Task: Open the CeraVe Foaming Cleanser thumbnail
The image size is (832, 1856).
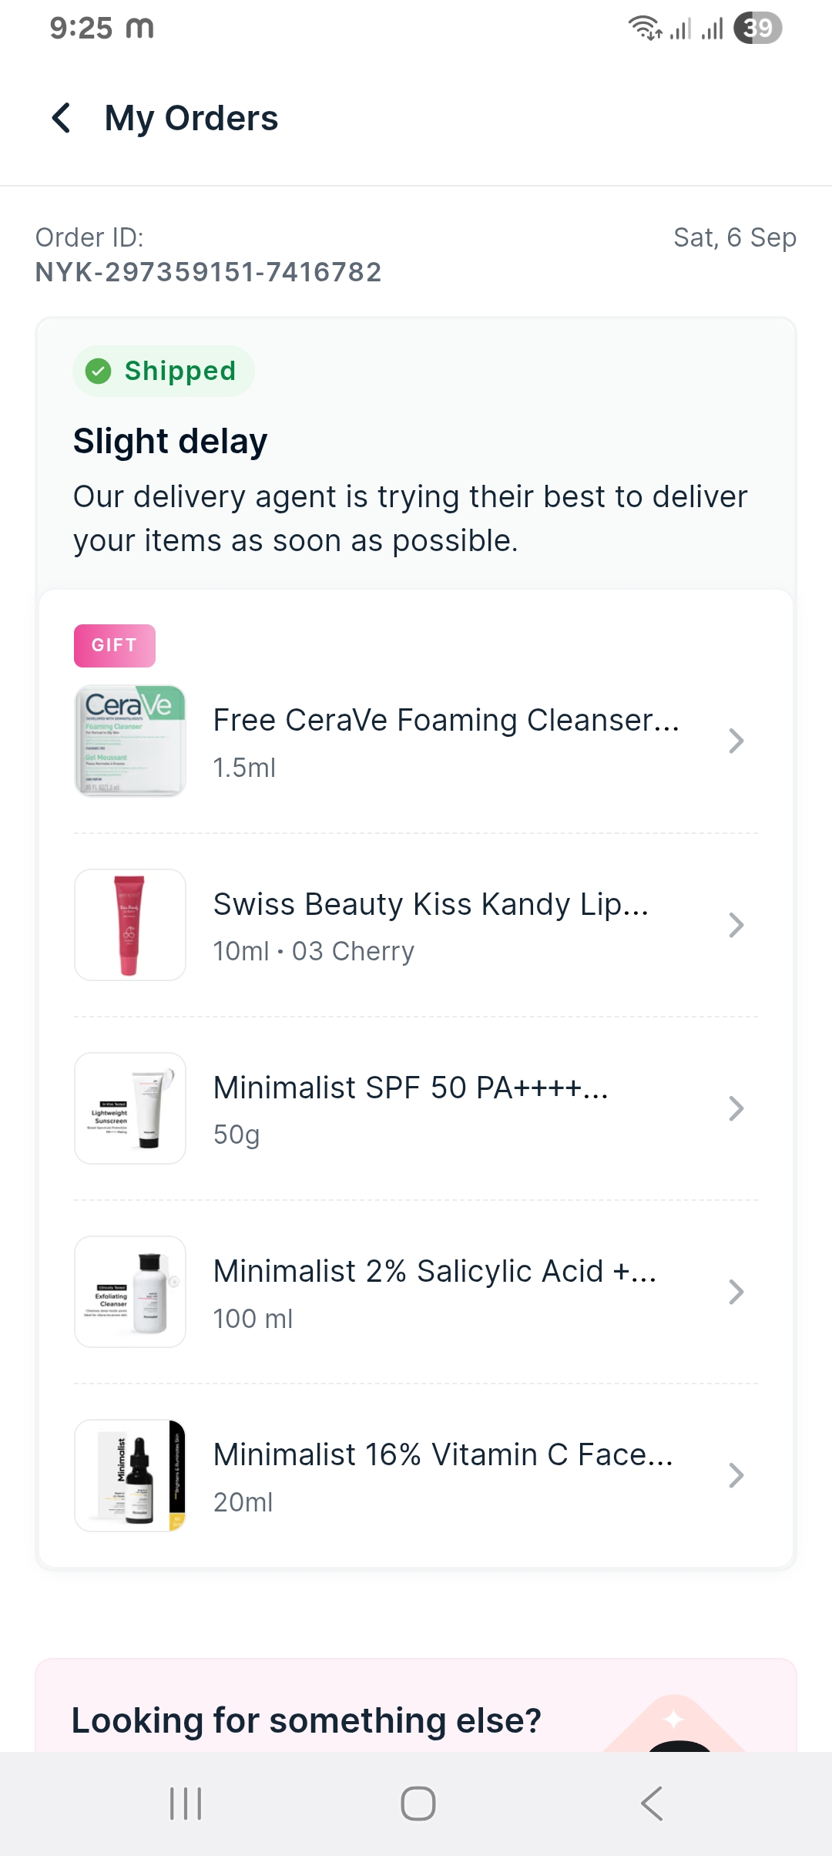Action: point(130,741)
